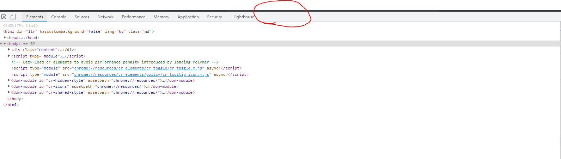Switch to the Network tab

[105, 17]
